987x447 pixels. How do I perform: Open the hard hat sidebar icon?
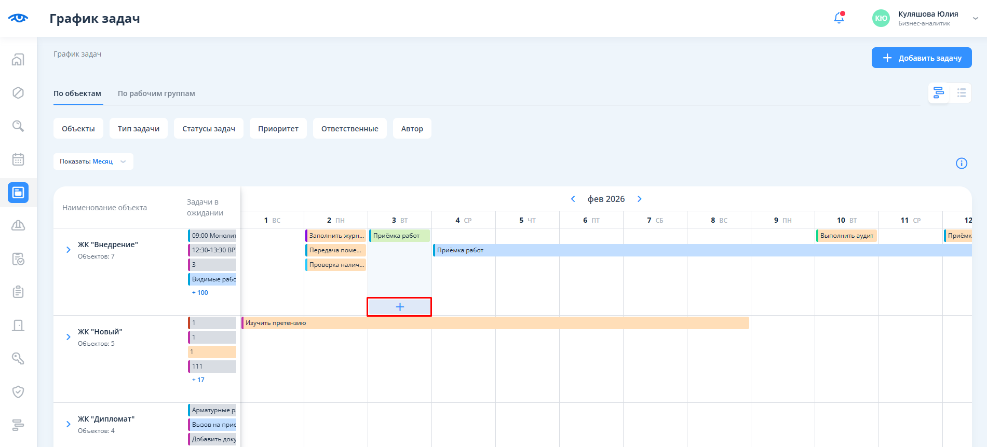point(18,225)
